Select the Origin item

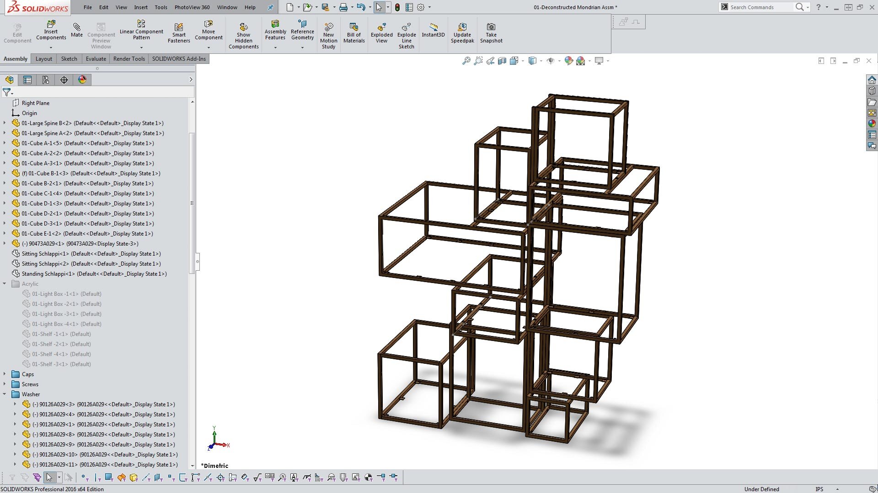point(29,113)
